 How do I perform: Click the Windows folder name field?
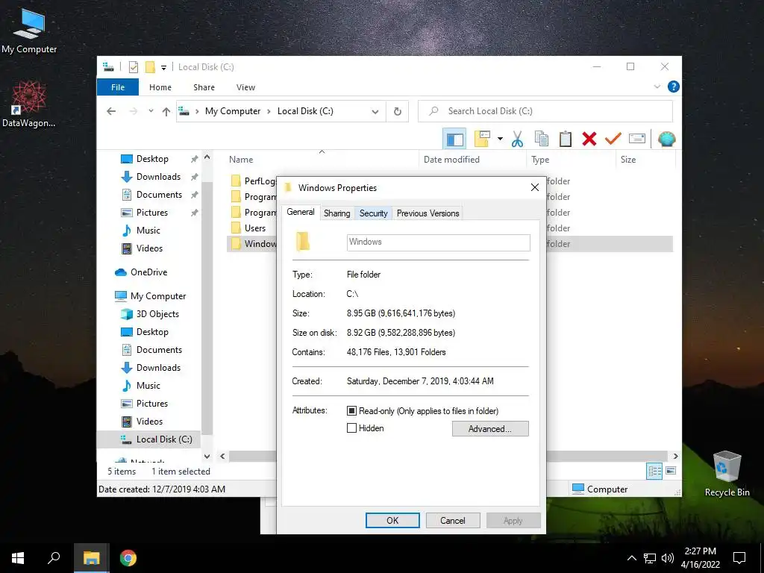(x=438, y=242)
